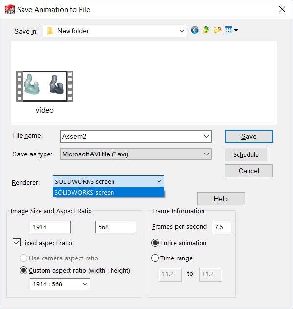Go up one folder level
The width and height of the screenshot is (293, 309).
tap(205, 30)
